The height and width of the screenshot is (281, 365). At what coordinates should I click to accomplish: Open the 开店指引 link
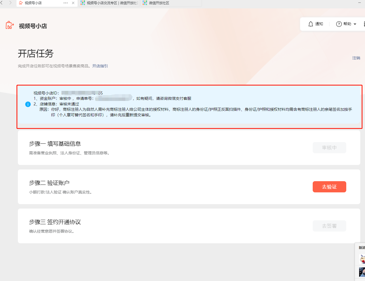coord(100,66)
